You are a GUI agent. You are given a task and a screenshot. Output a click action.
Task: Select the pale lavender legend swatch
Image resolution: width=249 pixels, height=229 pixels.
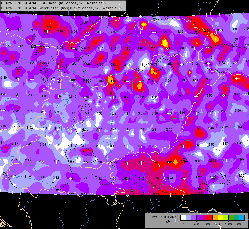tap(188, 218)
